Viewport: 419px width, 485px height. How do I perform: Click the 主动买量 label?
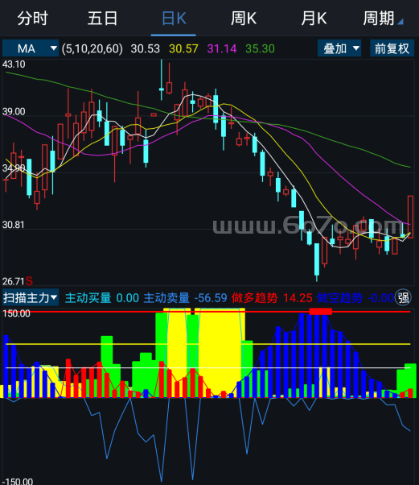click(x=88, y=298)
